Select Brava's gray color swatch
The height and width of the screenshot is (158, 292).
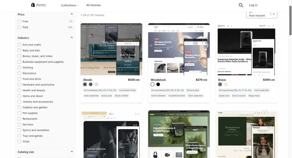coord(220,84)
